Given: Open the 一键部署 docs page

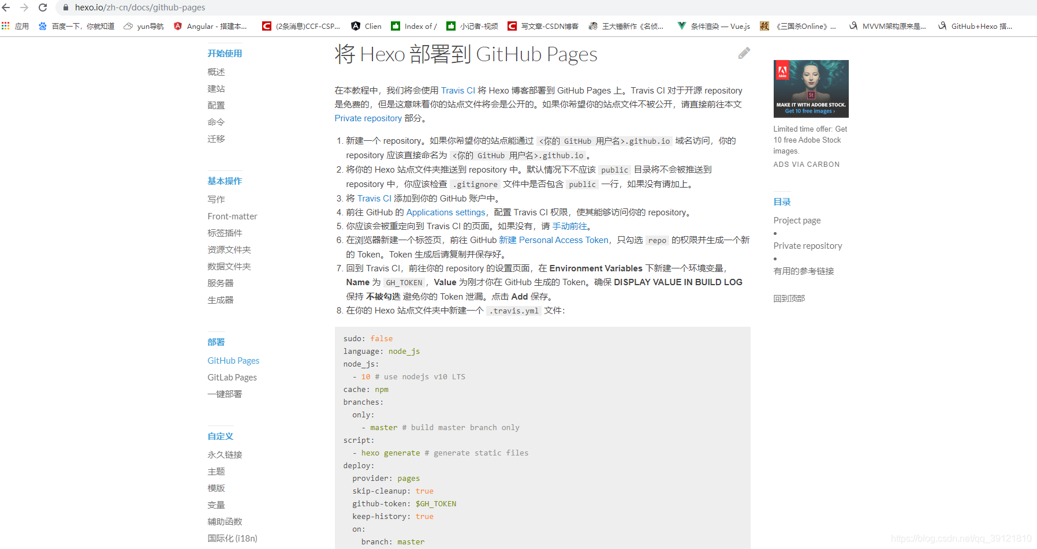Looking at the screenshot, I should (x=225, y=394).
